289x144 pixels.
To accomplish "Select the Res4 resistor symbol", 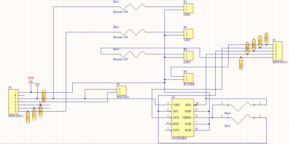I will tap(240, 107).
